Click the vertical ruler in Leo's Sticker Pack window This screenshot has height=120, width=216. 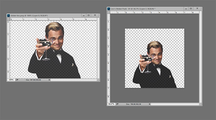click(109, 58)
